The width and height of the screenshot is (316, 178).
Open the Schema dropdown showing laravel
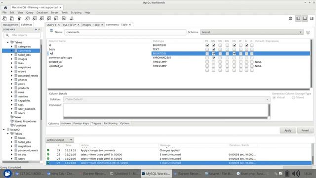point(252,32)
